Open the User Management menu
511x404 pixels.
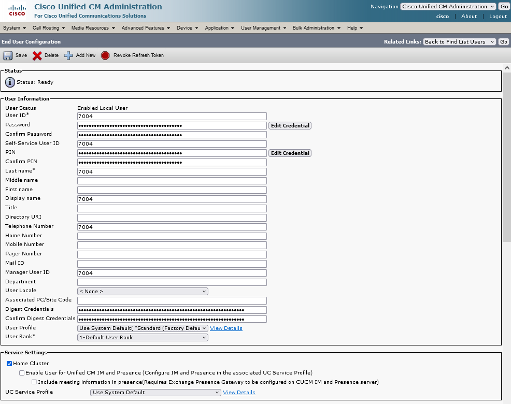point(263,28)
